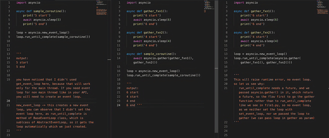329x138 pixels.
Task: Click the print('5 start') line
Action: tap(36, 15)
